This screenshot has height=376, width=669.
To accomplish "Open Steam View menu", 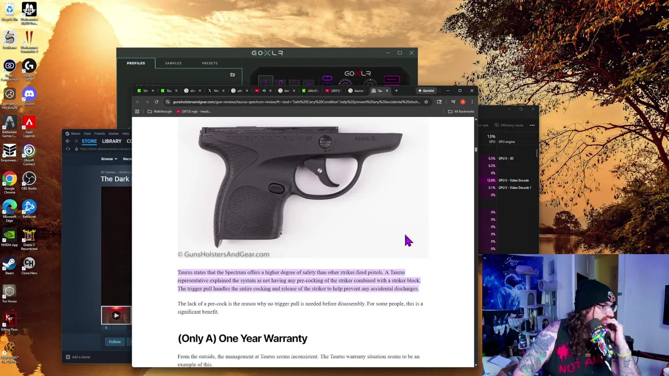I will [87, 134].
